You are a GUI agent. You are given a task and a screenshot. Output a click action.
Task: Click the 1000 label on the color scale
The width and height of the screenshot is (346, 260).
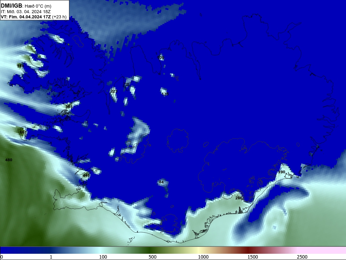pos(203,257)
